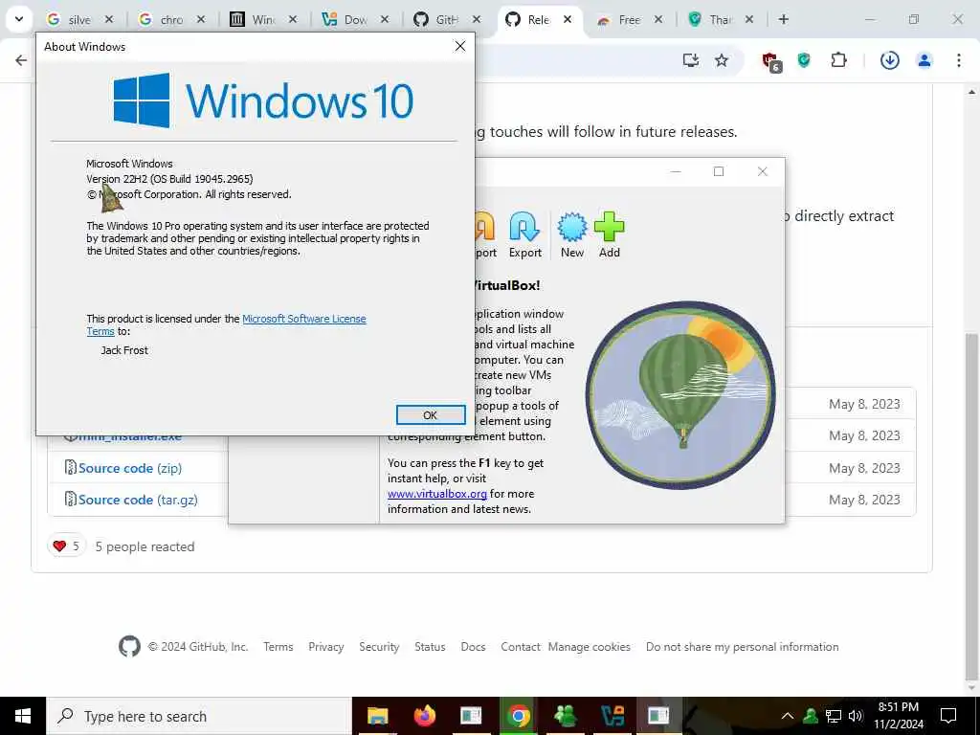The height and width of the screenshot is (735, 980).
Task: Open Chrome downloads icon
Action: click(889, 60)
